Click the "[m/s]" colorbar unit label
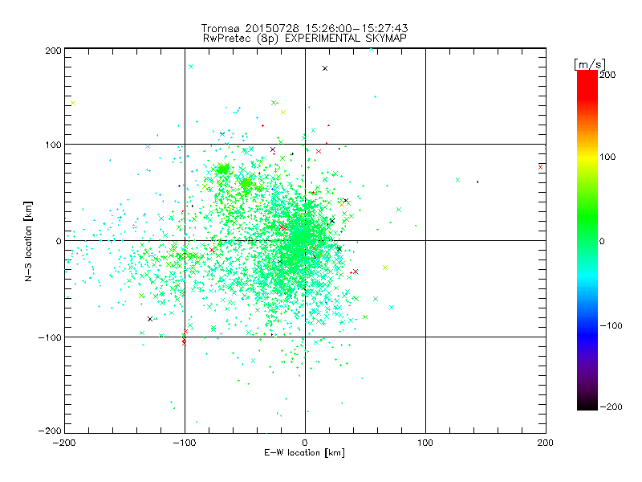The width and height of the screenshot is (642, 482). point(590,64)
